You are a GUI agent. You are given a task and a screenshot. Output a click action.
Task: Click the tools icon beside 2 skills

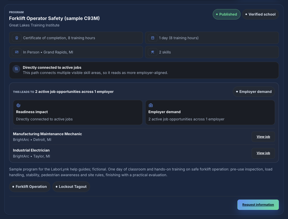(153, 52)
